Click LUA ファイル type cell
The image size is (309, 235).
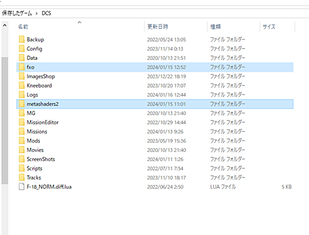click(x=223, y=186)
